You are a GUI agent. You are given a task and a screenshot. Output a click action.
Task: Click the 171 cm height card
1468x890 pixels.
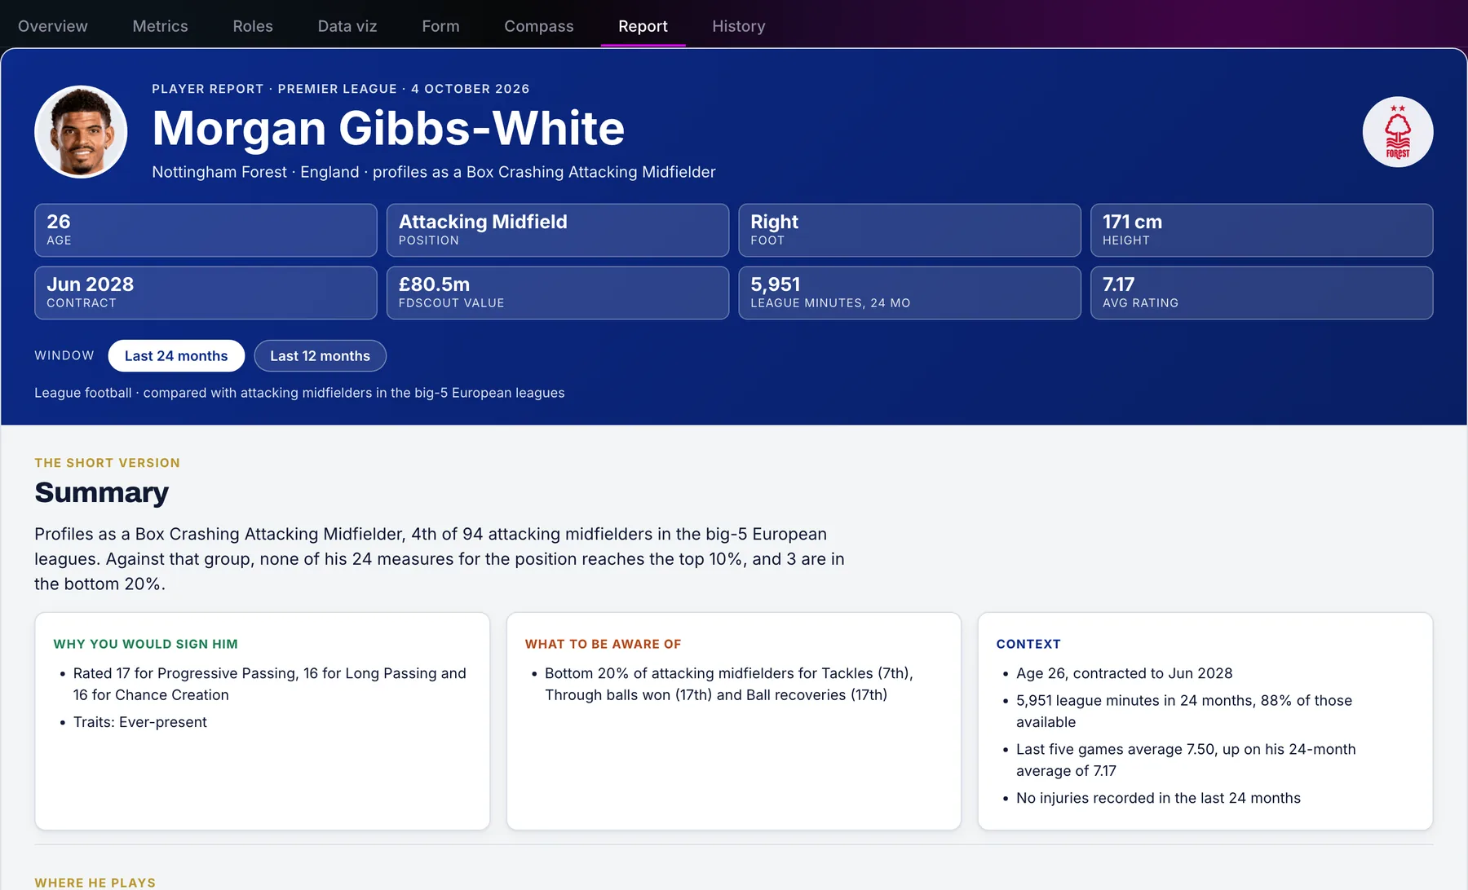[1262, 230]
